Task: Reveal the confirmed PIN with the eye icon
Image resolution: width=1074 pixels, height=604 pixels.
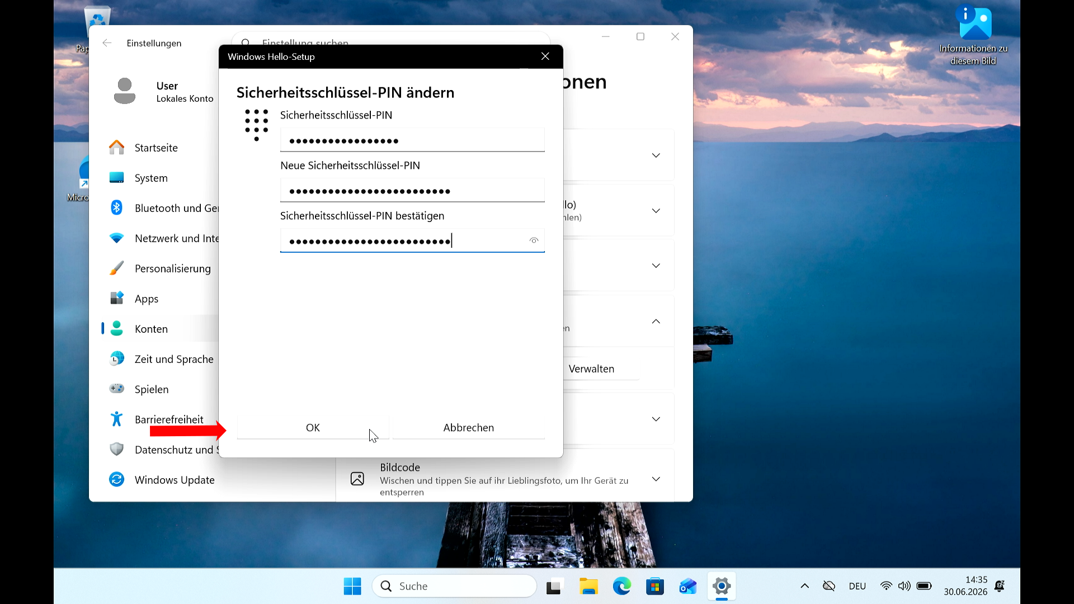Action: (x=534, y=240)
